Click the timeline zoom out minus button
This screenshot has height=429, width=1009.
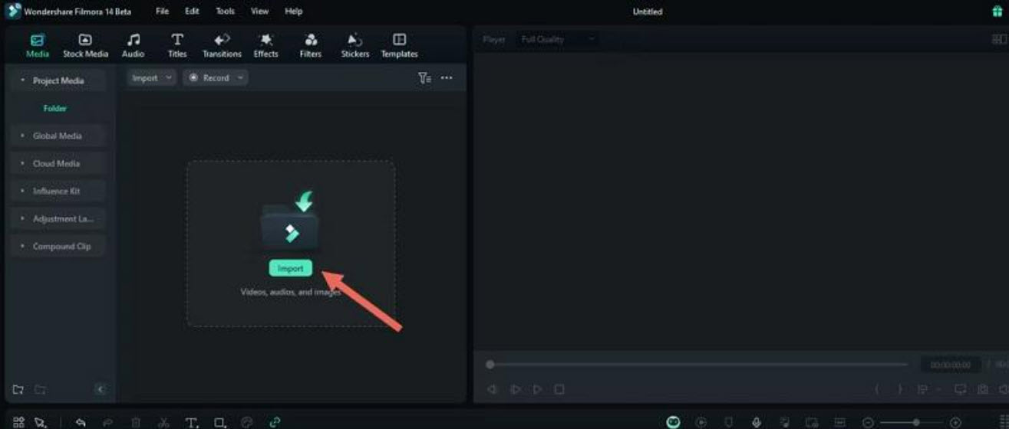click(868, 423)
